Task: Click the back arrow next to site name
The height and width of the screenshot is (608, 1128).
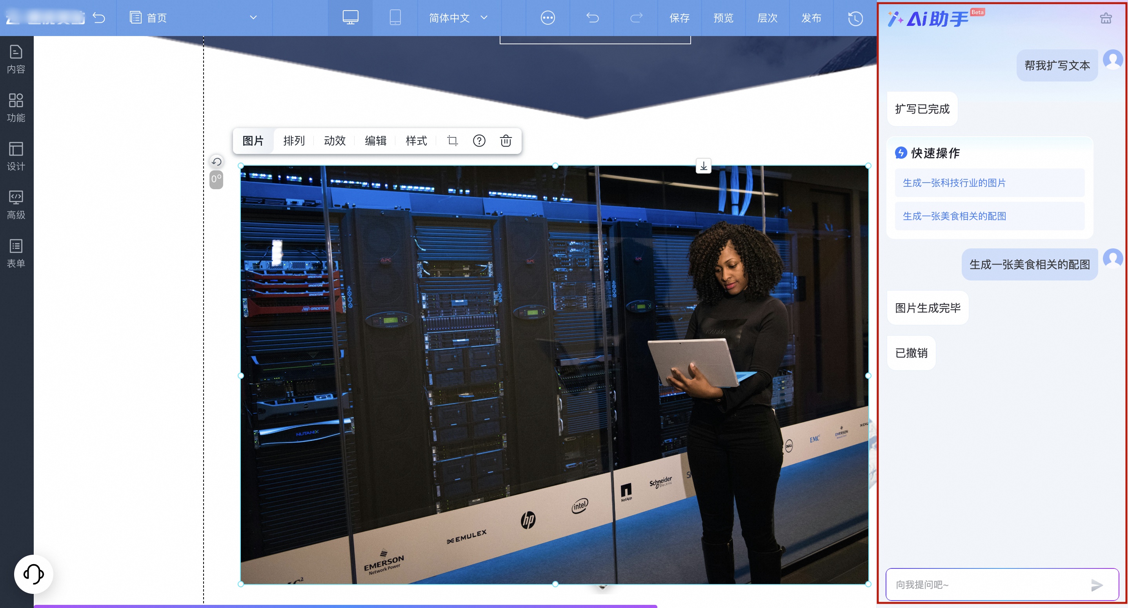Action: pos(99,18)
